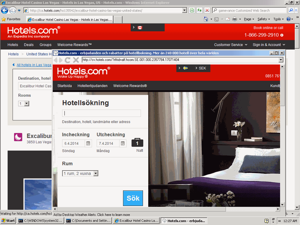The height and width of the screenshot is (225, 300).
Task: Click the Incheckning date field
Action: (x=73, y=143)
